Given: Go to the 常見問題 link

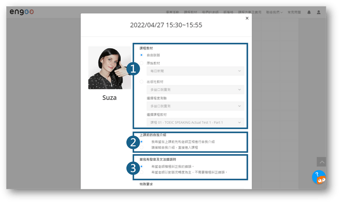Looking at the screenshot, I should pos(294,12).
